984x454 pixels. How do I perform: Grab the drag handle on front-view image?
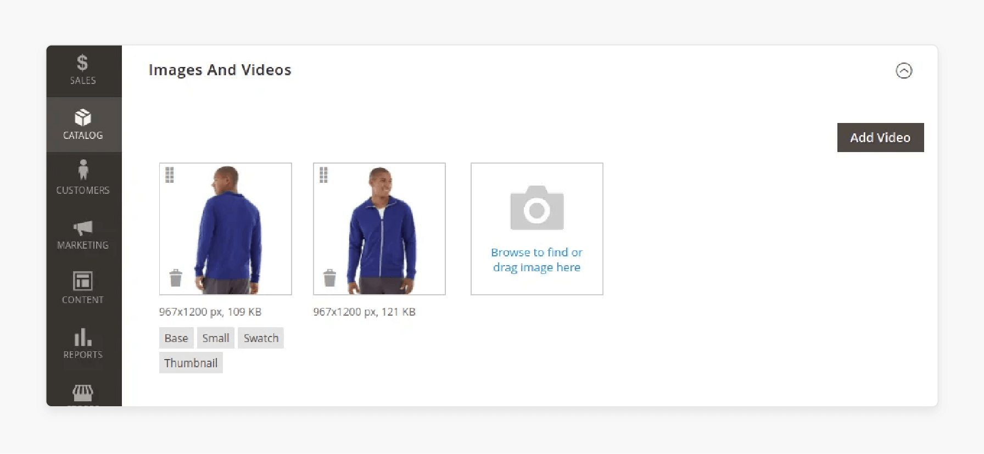[x=323, y=175]
